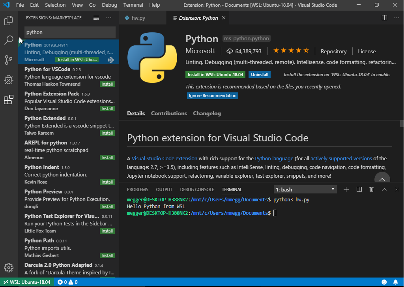404x287 pixels.
Task: Open extensions panel more actions menu
Action: [108, 18]
